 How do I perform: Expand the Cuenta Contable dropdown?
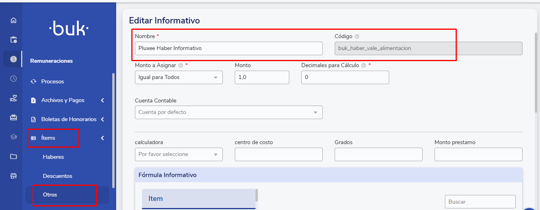(228, 112)
